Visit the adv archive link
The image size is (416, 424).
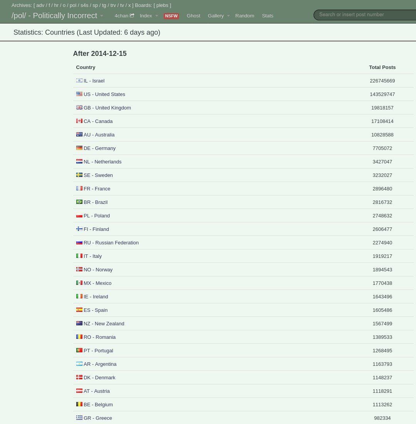(40, 5)
